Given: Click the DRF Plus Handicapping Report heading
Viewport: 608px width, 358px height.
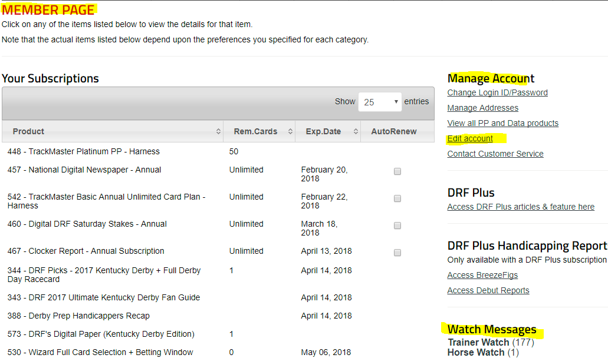Looking at the screenshot, I should (527, 246).
